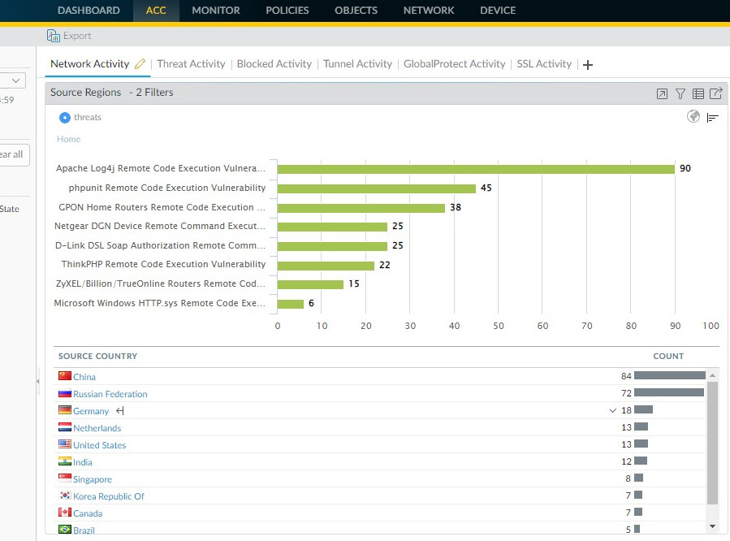The image size is (730, 541).
Task: Open the Russian Federation link
Action: click(x=110, y=394)
